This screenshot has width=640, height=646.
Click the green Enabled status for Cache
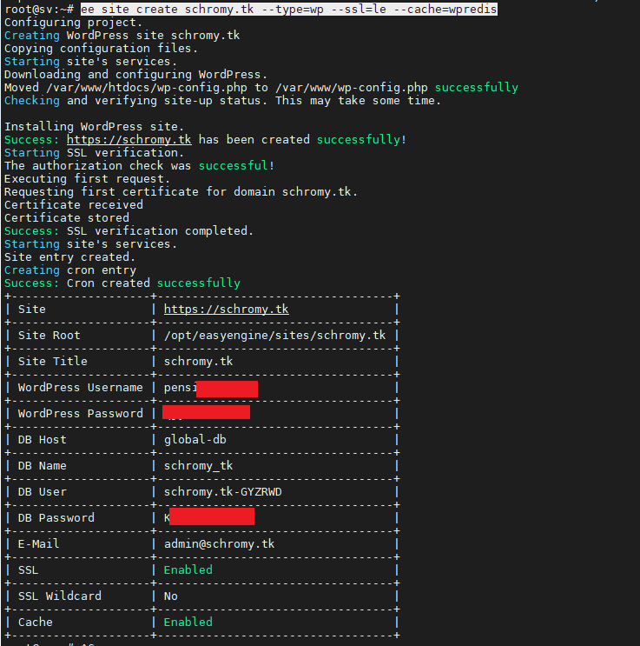pyautogui.click(x=188, y=622)
